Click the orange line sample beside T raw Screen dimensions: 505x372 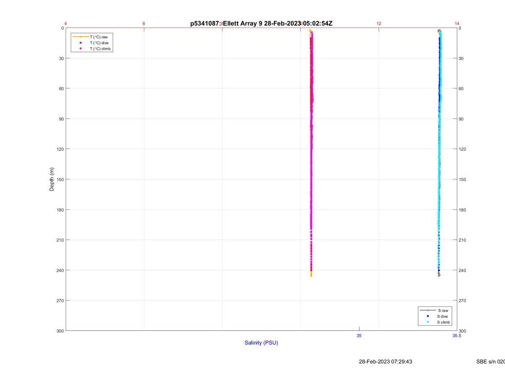click(x=81, y=37)
